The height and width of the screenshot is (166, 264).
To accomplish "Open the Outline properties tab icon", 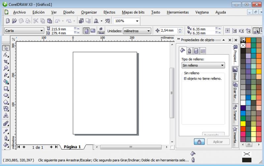I will tap(189, 51).
